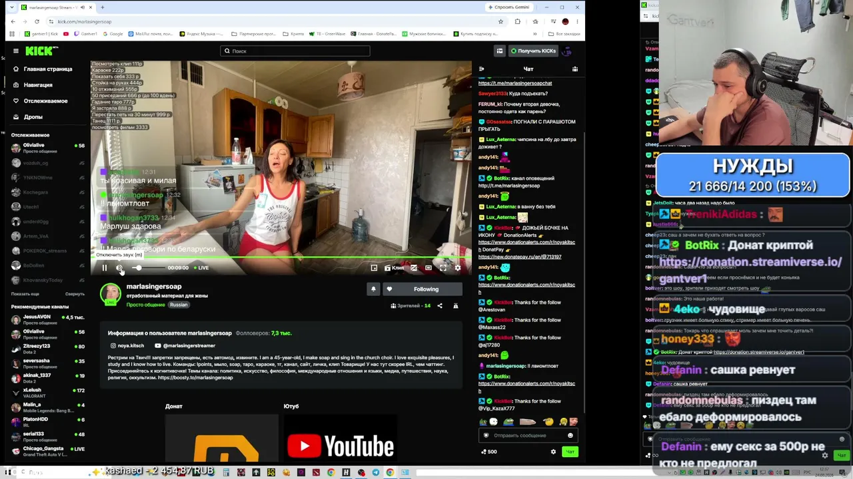Click the Following button

[422, 289]
